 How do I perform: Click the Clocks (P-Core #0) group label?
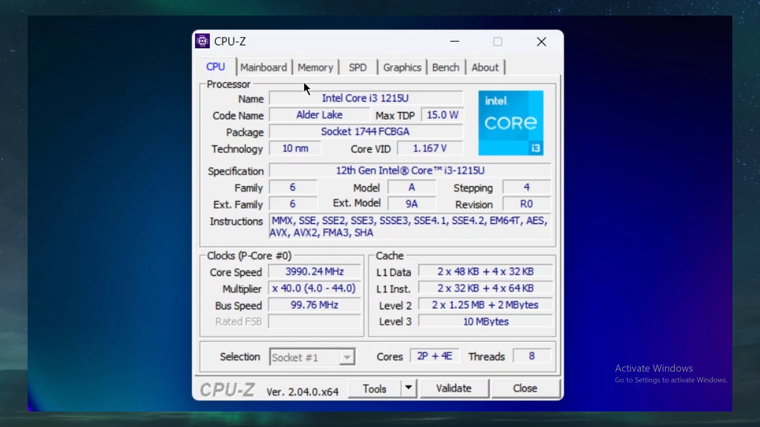[249, 256]
